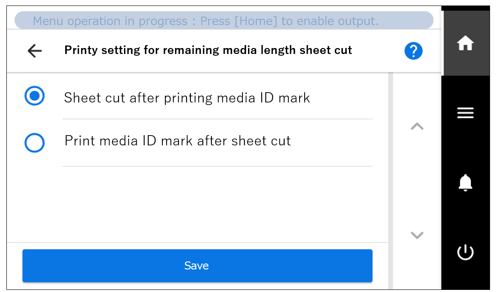The height and width of the screenshot is (292, 496).
Task: Tap Save to apply the cut setting
Action: (197, 265)
